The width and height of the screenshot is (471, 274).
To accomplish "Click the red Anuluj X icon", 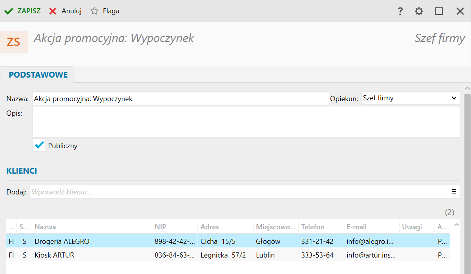I will tap(53, 11).
